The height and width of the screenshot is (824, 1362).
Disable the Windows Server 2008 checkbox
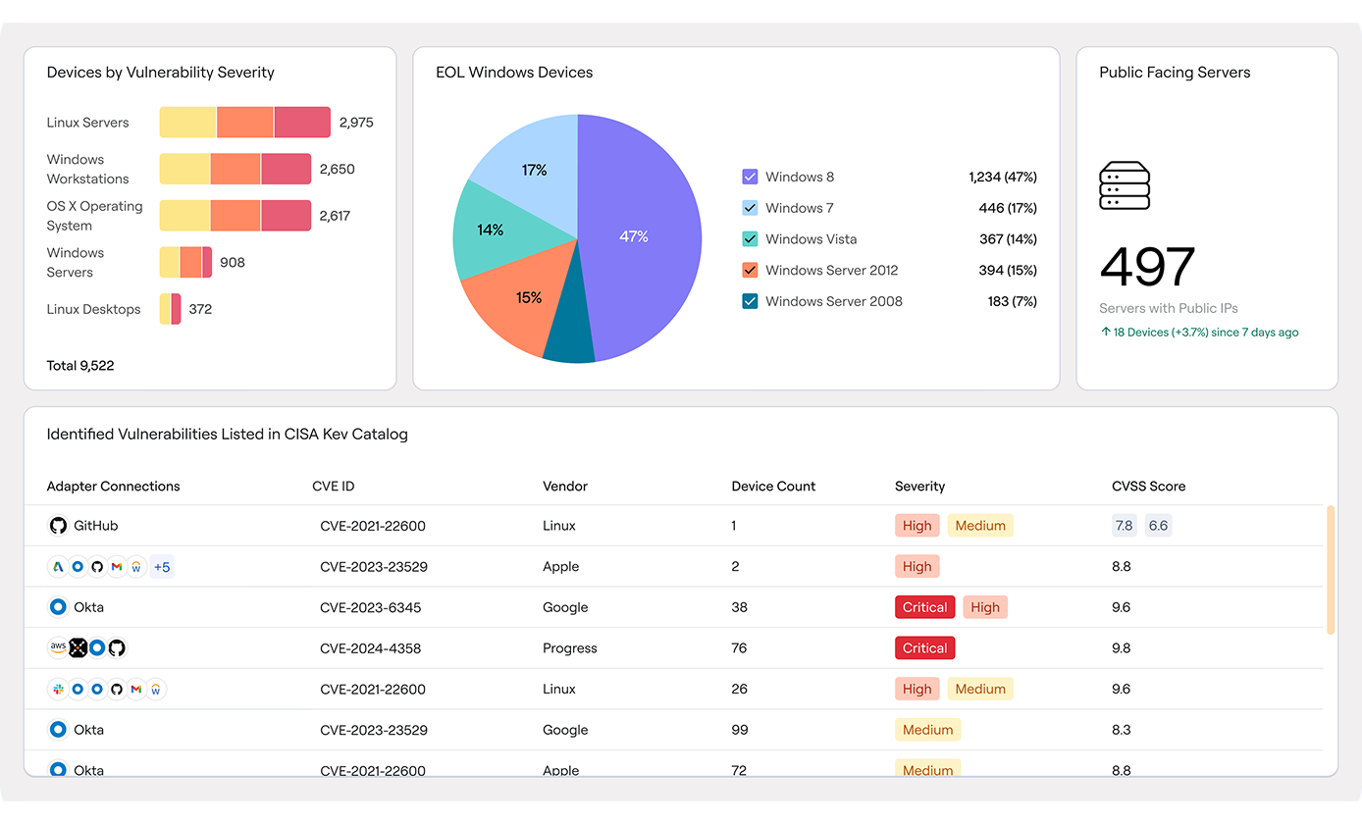[750, 301]
